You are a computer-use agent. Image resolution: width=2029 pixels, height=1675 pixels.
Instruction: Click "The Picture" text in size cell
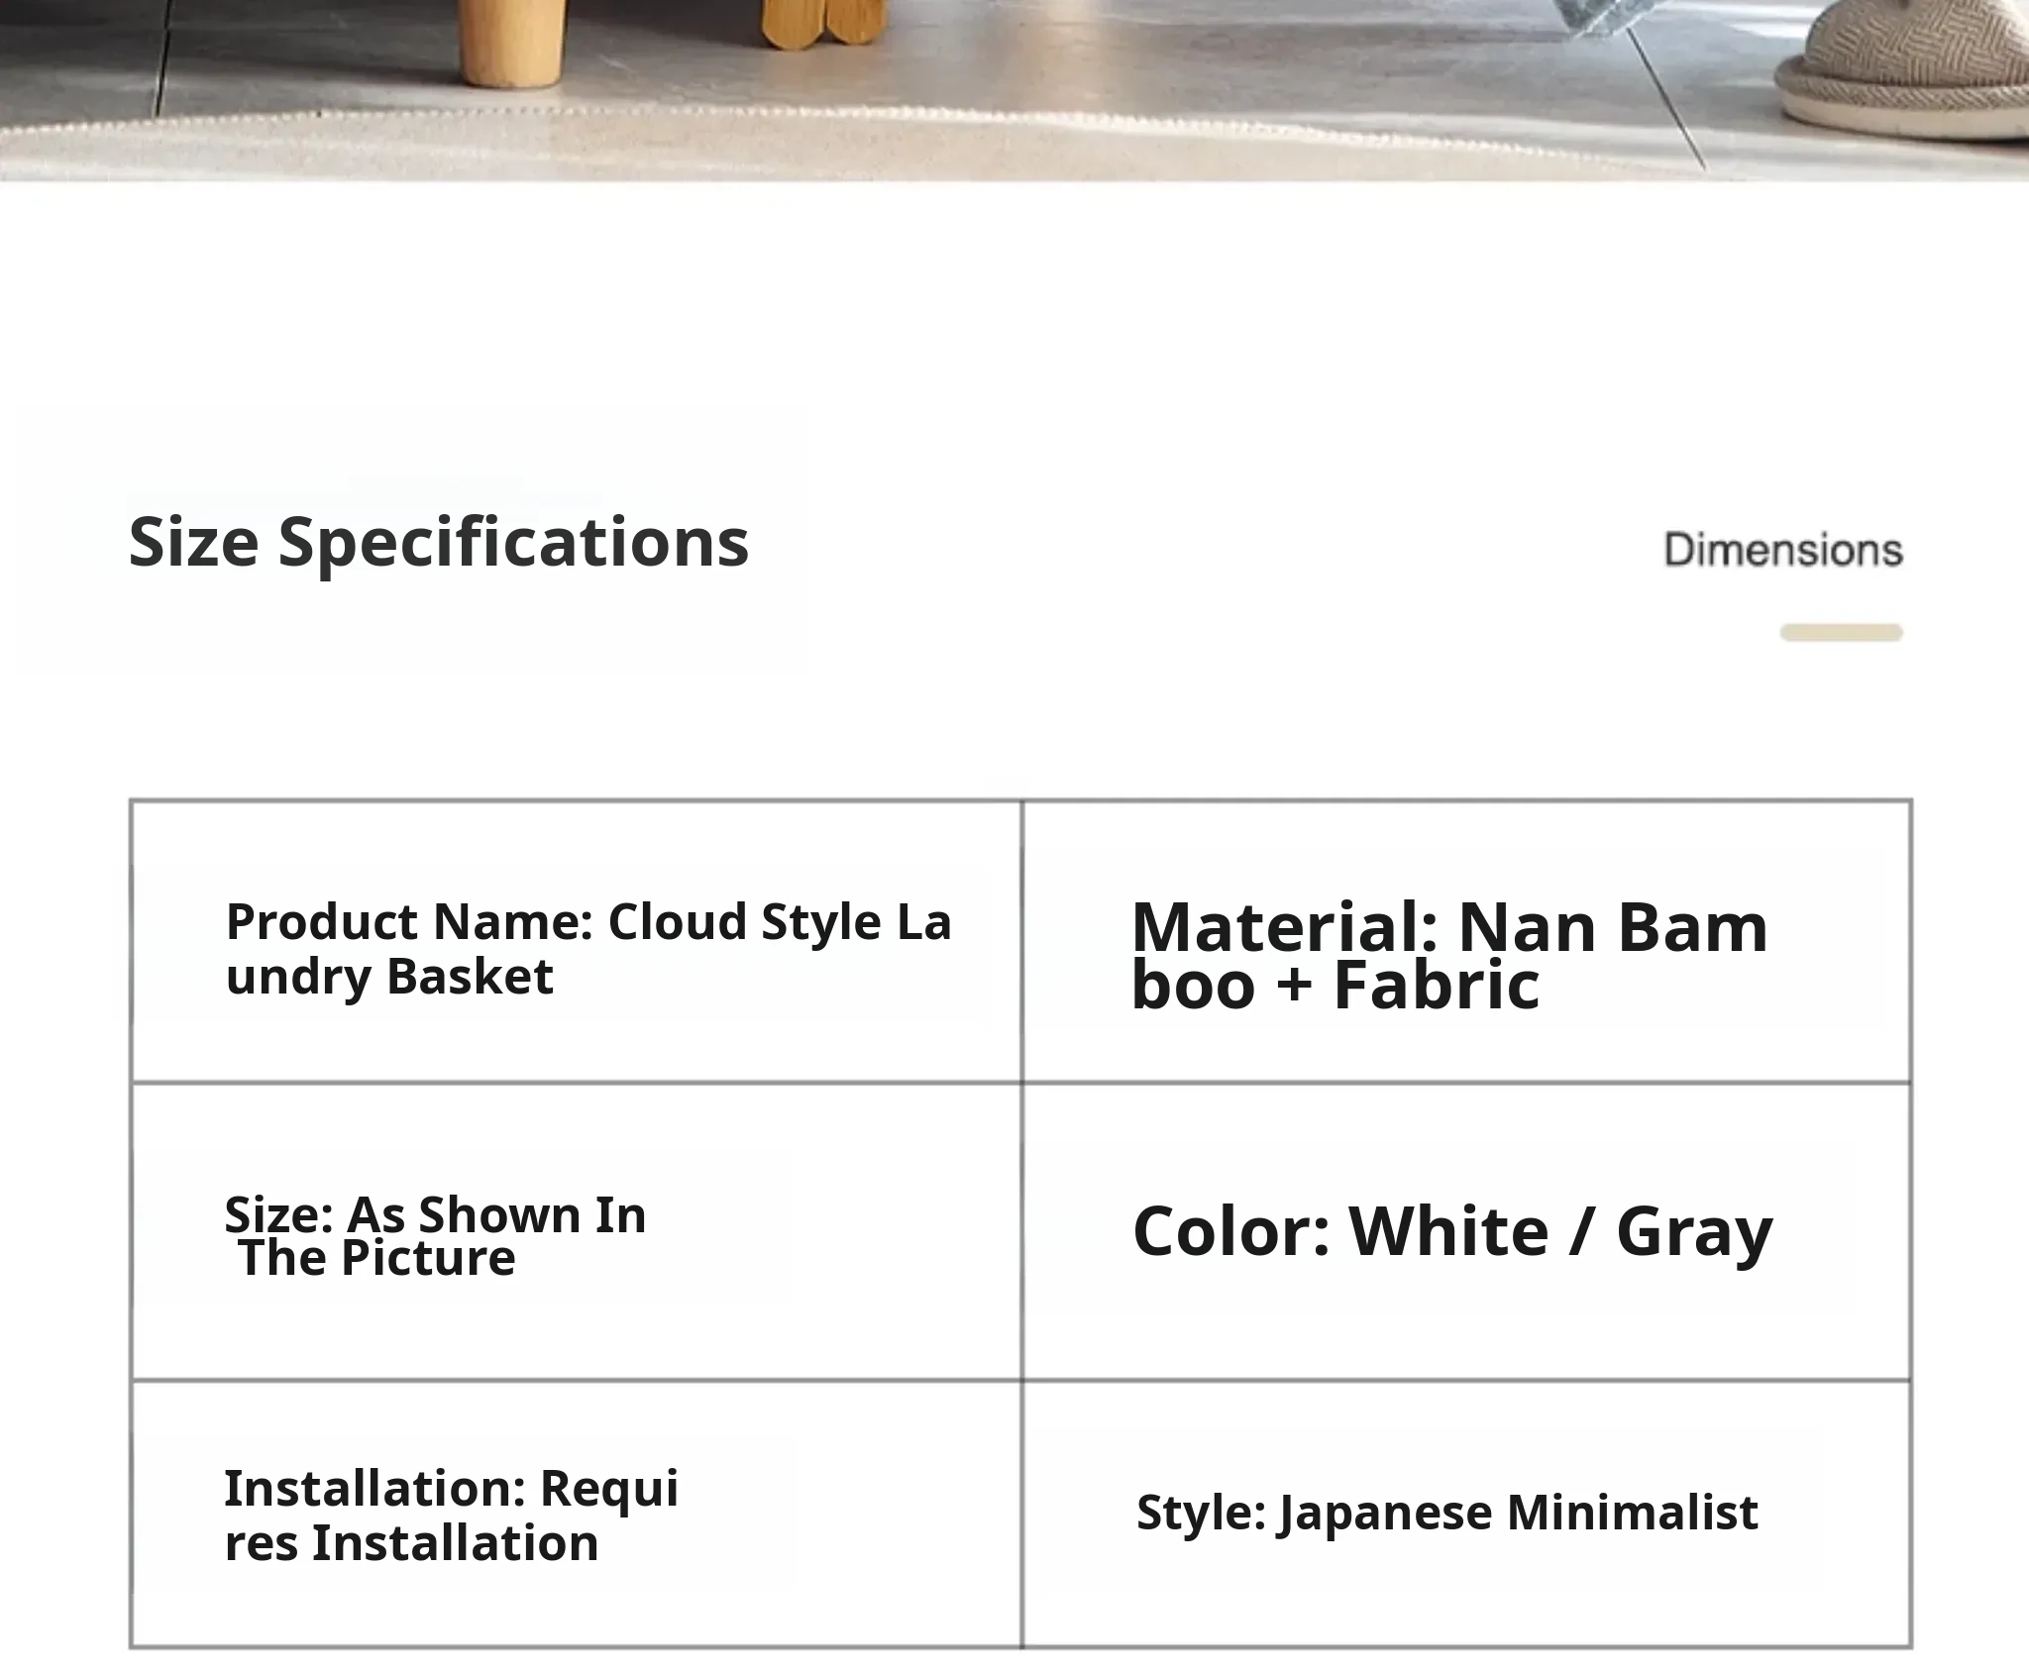pos(376,1258)
